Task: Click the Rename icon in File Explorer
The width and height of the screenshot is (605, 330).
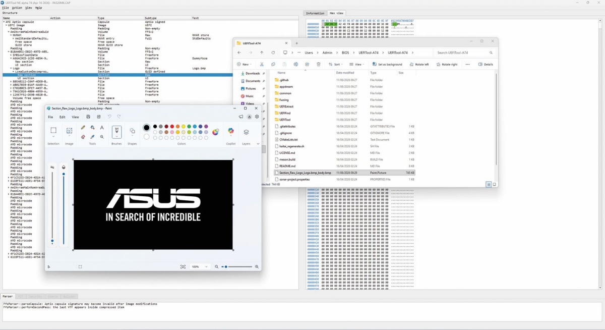Action: [295, 64]
